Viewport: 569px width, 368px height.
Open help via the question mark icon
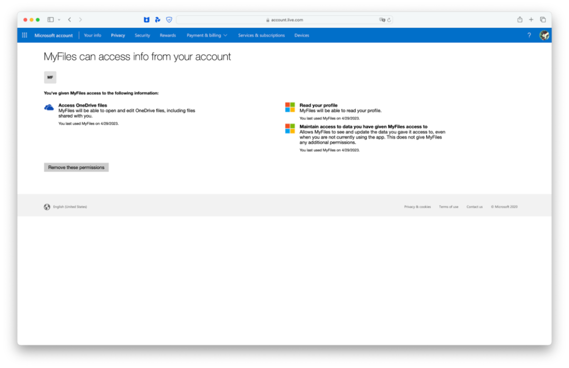[529, 35]
